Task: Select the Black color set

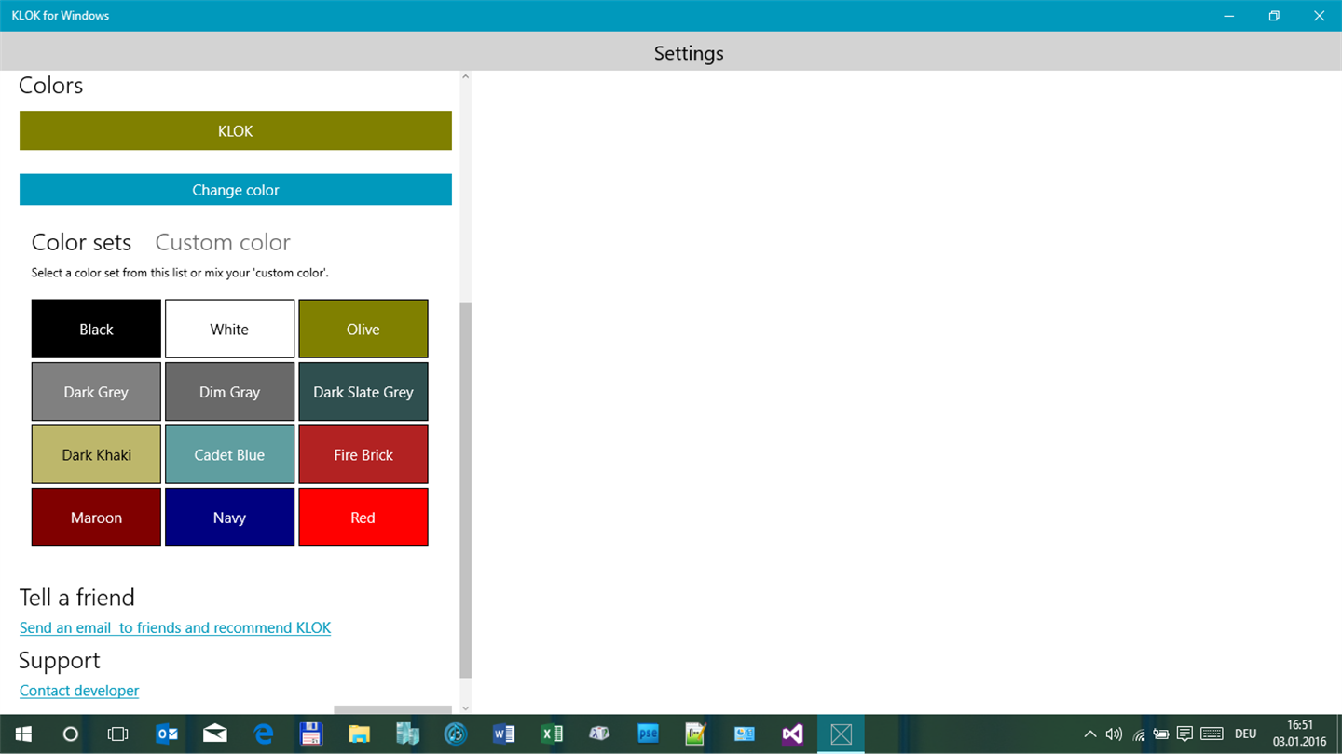Action: pyautogui.click(x=96, y=329)
